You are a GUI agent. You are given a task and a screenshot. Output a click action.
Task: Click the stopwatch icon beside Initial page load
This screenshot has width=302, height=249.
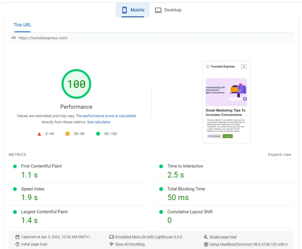(x=17, y=244)
